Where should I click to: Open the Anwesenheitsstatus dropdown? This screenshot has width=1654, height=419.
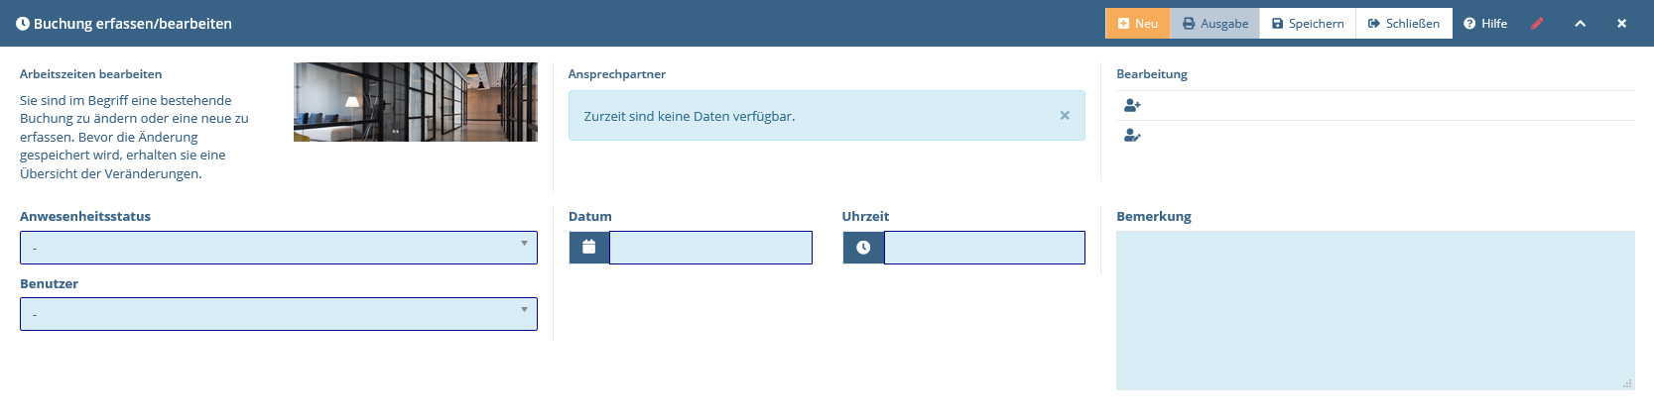[x=279, y=248]
